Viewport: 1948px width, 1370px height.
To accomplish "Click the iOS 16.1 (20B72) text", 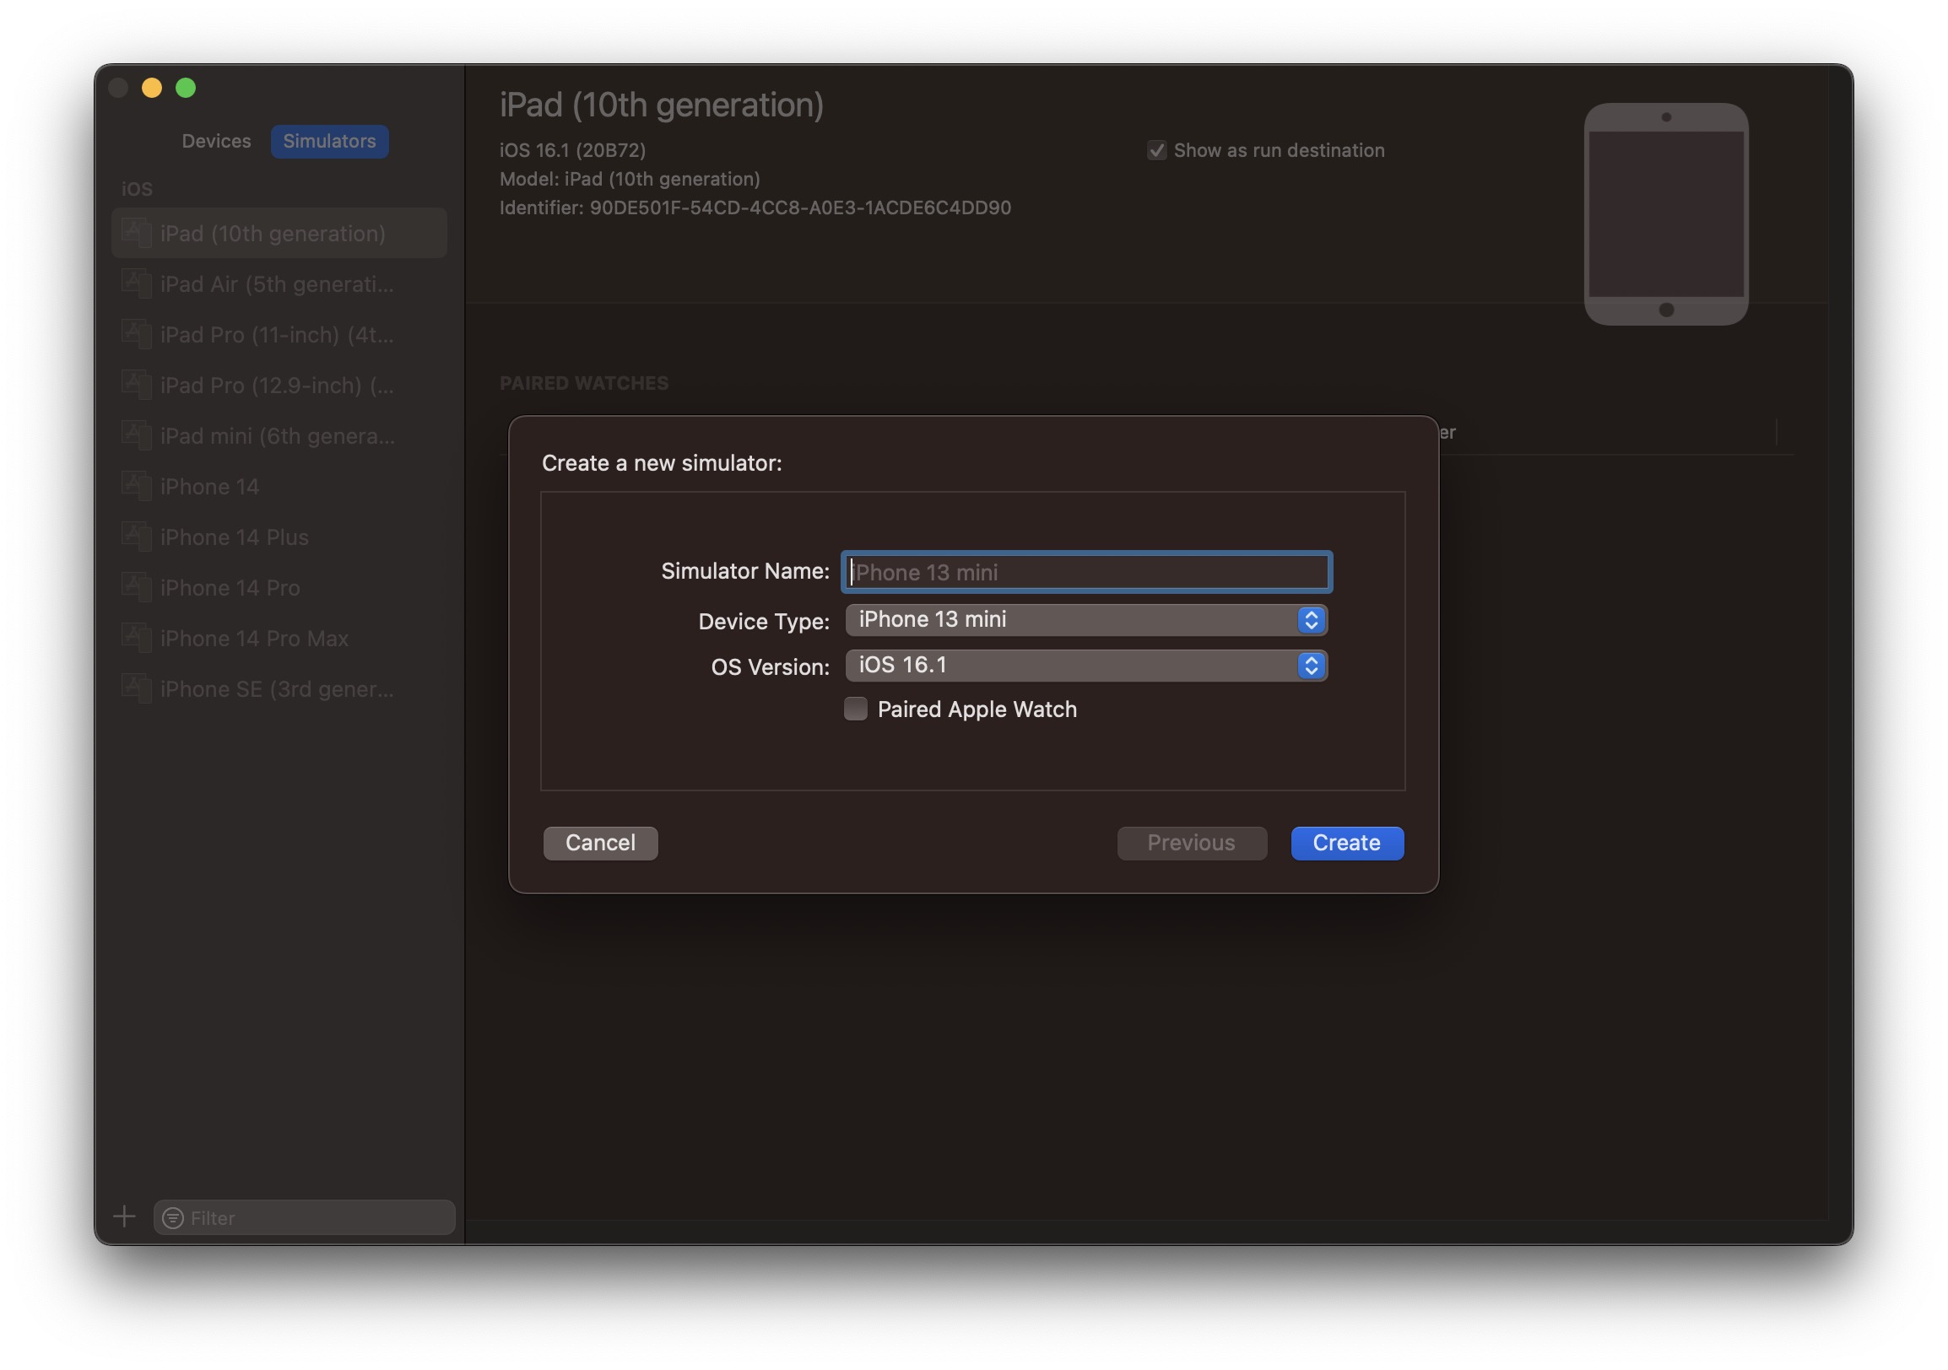I will [x=573, y=150].
